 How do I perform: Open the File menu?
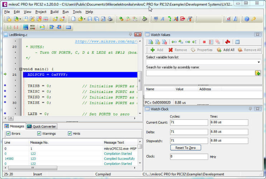coord(7,12)
